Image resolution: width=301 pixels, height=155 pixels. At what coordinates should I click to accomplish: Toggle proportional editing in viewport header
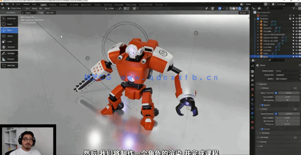click(x=134, y=9)
